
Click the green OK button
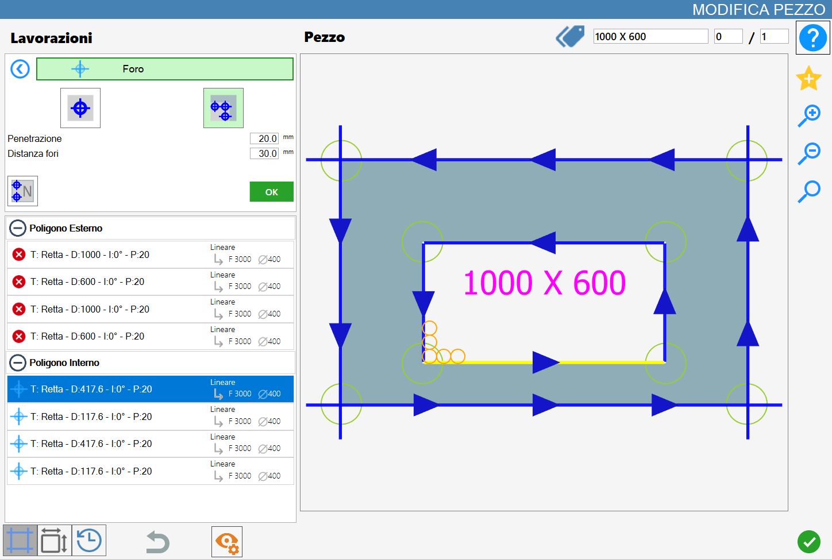[x=272, y=192]
